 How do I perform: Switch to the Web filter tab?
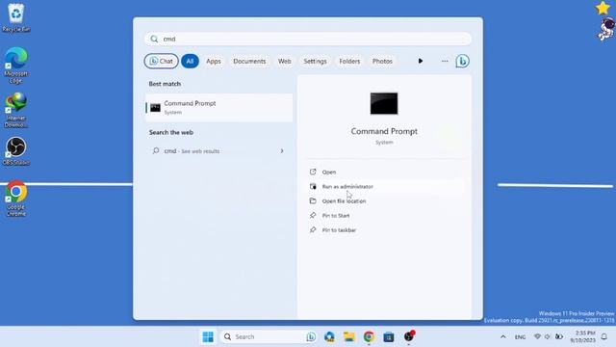[x=285, y=62]
